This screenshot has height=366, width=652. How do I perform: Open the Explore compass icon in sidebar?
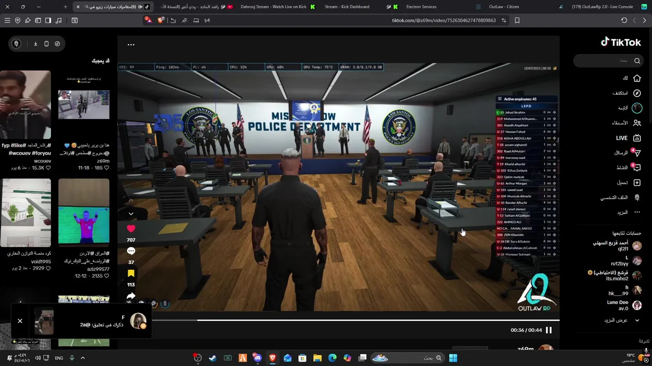coord(637,93)
